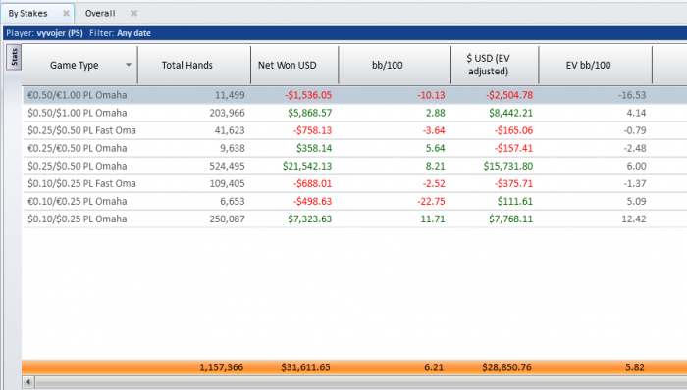Click the -22.75 bb/100 cell
Viewport: 687px width, 390px height.
431,201
